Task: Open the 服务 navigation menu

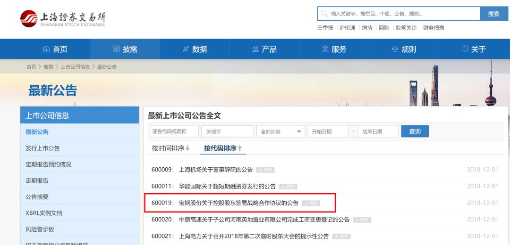Action: pyautogui.click(x=334, y=49)
